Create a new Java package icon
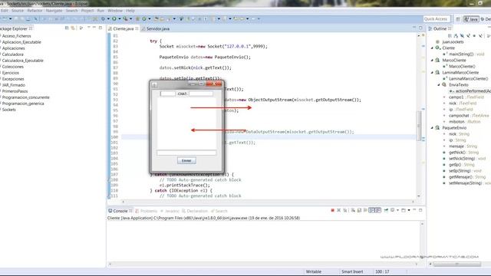The height and width of the screenshot is (276, 491). (137, 18)
